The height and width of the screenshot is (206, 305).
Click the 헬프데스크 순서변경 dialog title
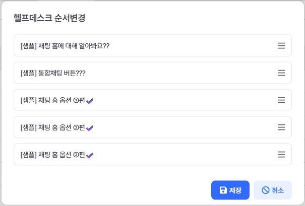point(49,19)
